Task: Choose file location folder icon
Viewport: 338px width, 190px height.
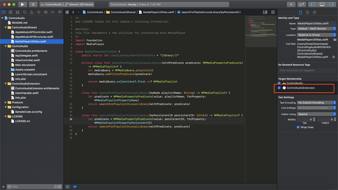Action: [335, 40]
